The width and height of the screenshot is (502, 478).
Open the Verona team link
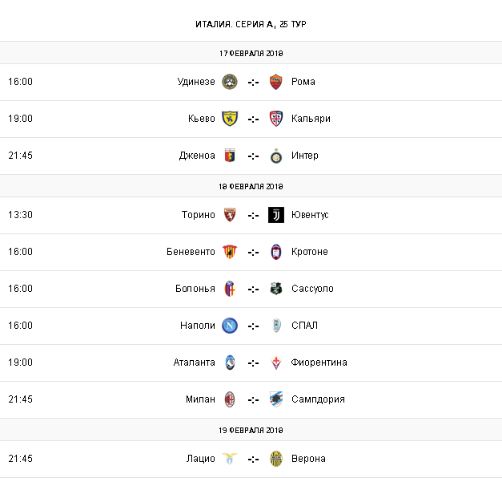coord(309,459)
